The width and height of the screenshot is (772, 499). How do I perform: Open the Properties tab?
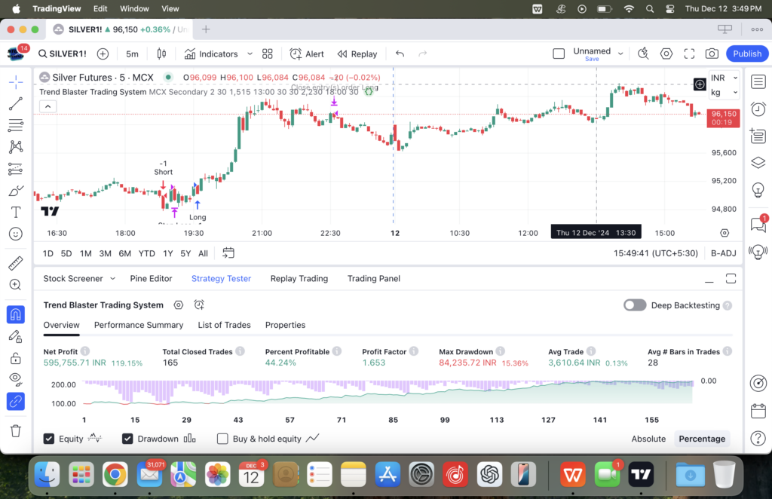click(285, 325)
